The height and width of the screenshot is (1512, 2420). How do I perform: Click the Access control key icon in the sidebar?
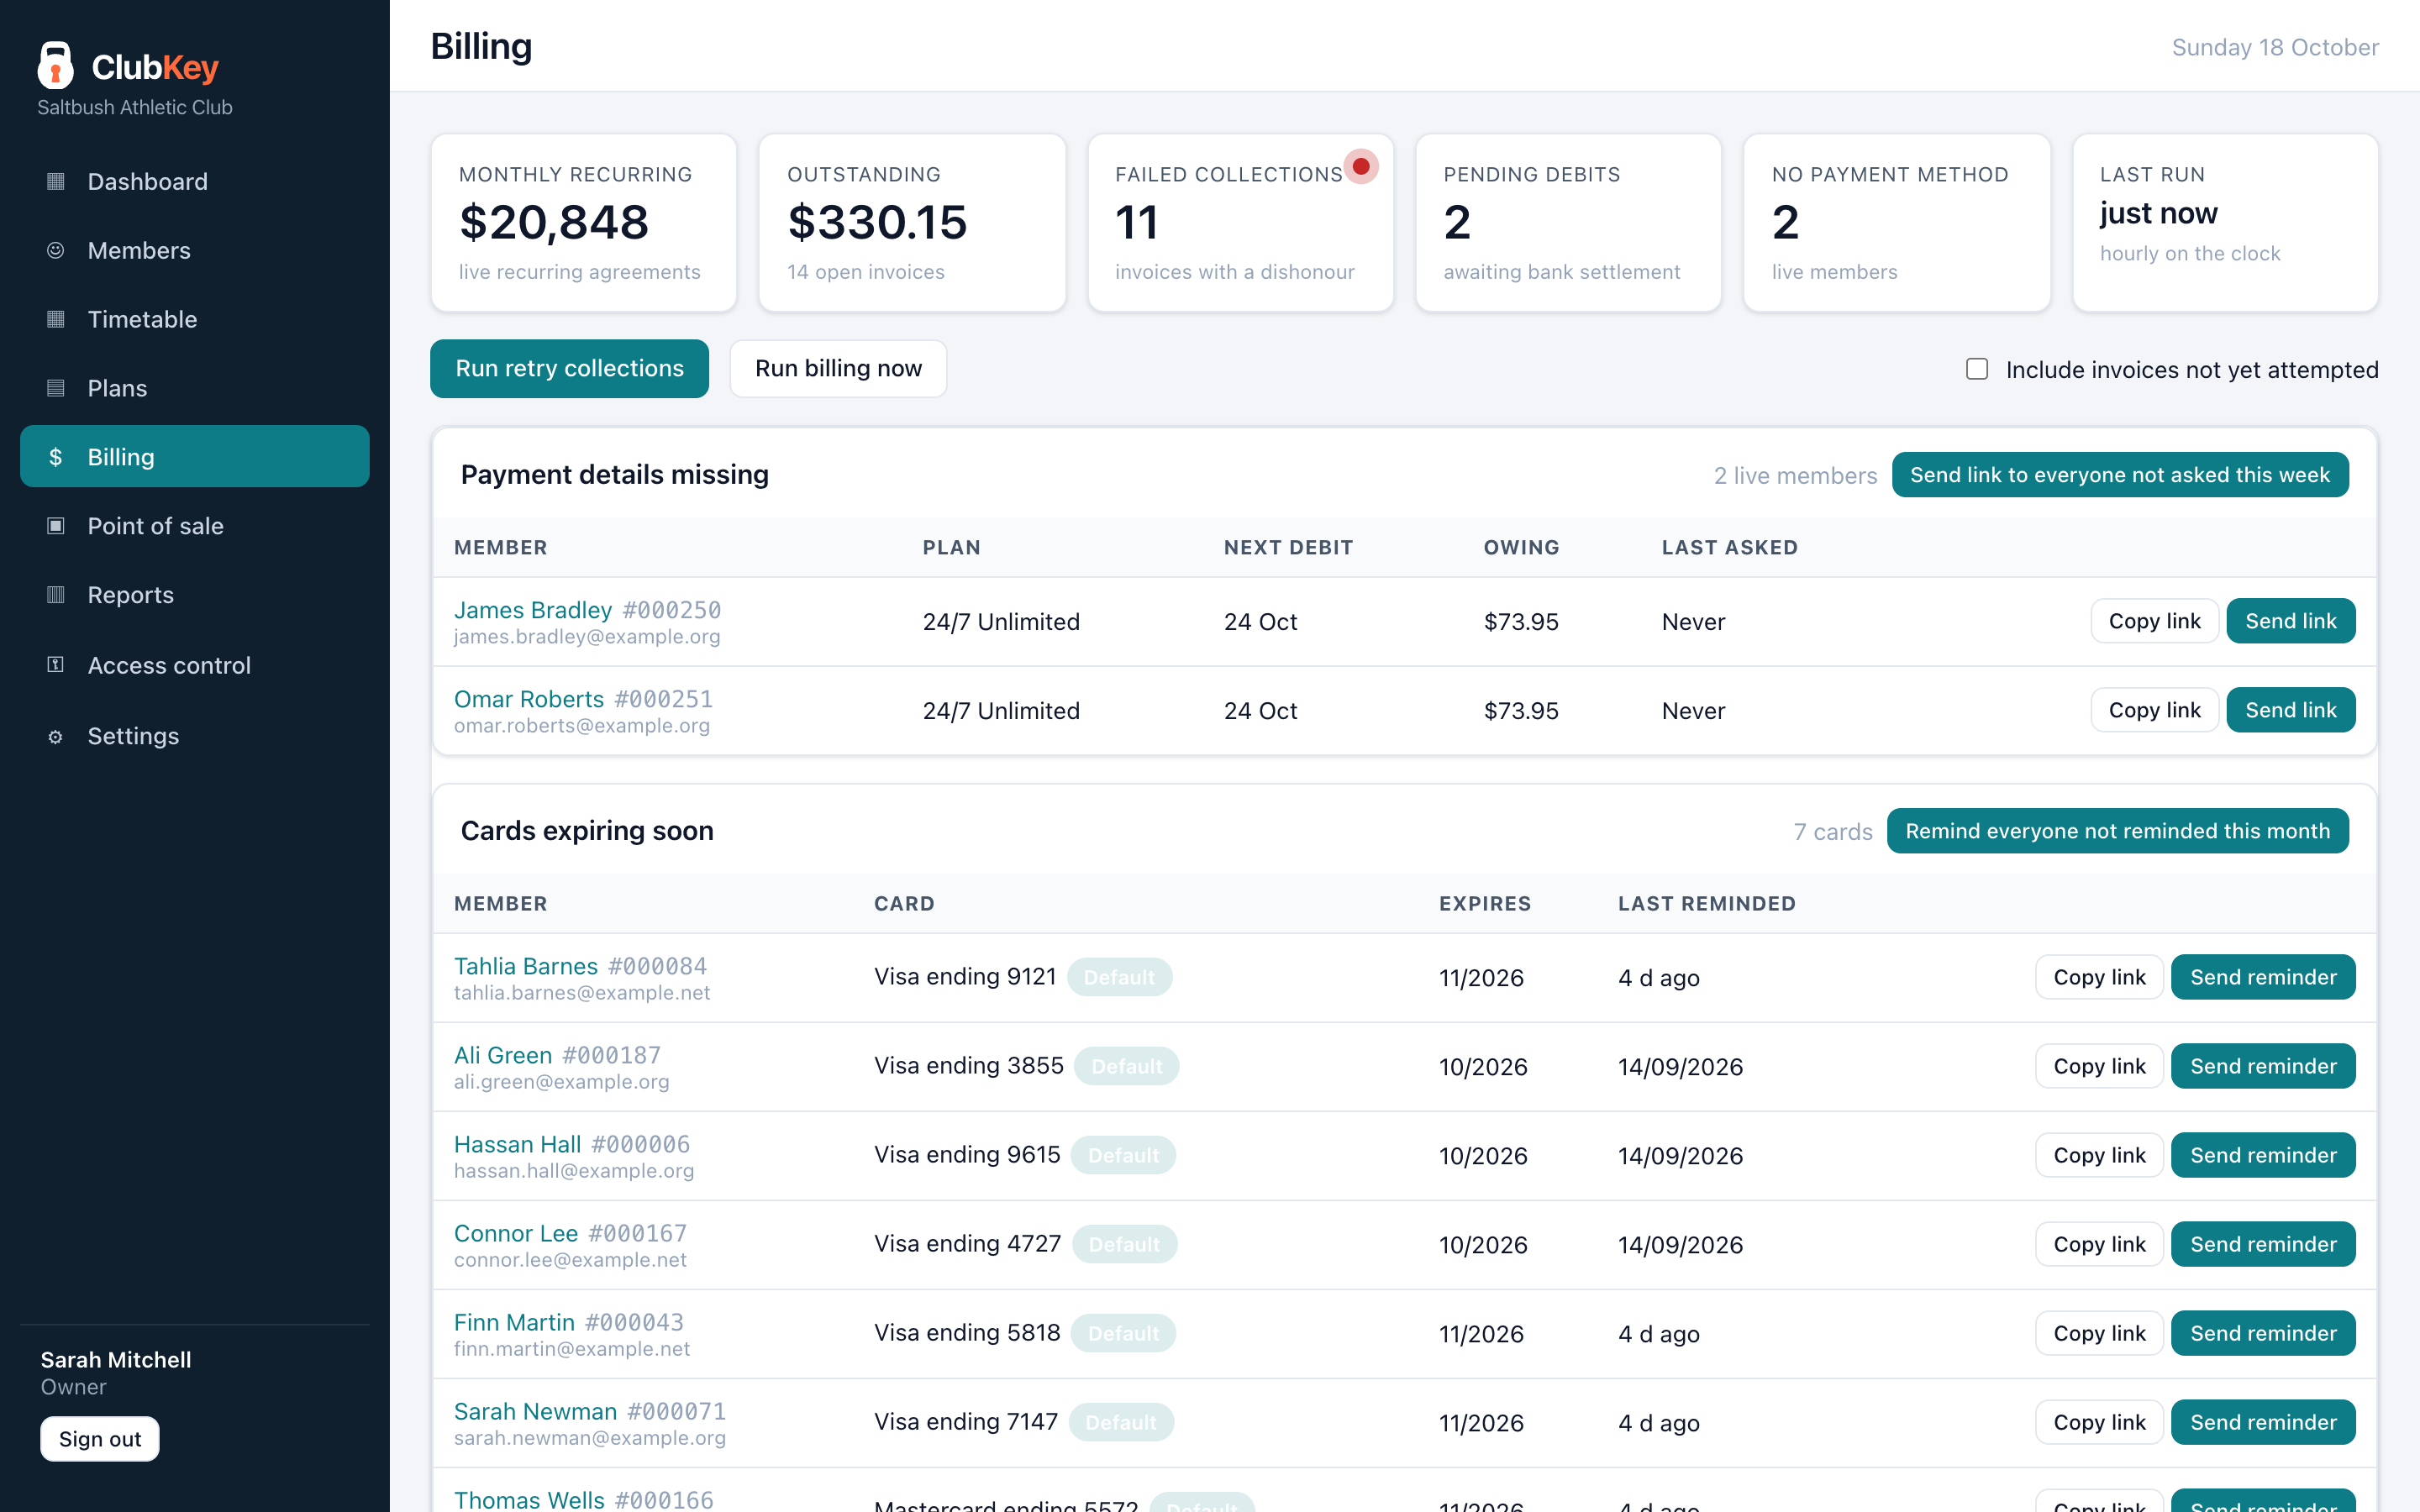pos(56,665)
